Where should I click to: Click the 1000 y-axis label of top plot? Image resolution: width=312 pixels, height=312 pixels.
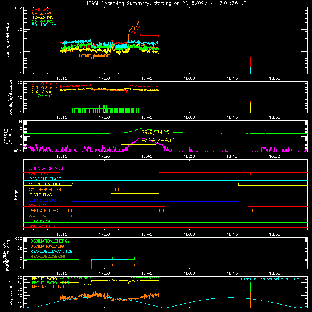(x=17, y=8)
